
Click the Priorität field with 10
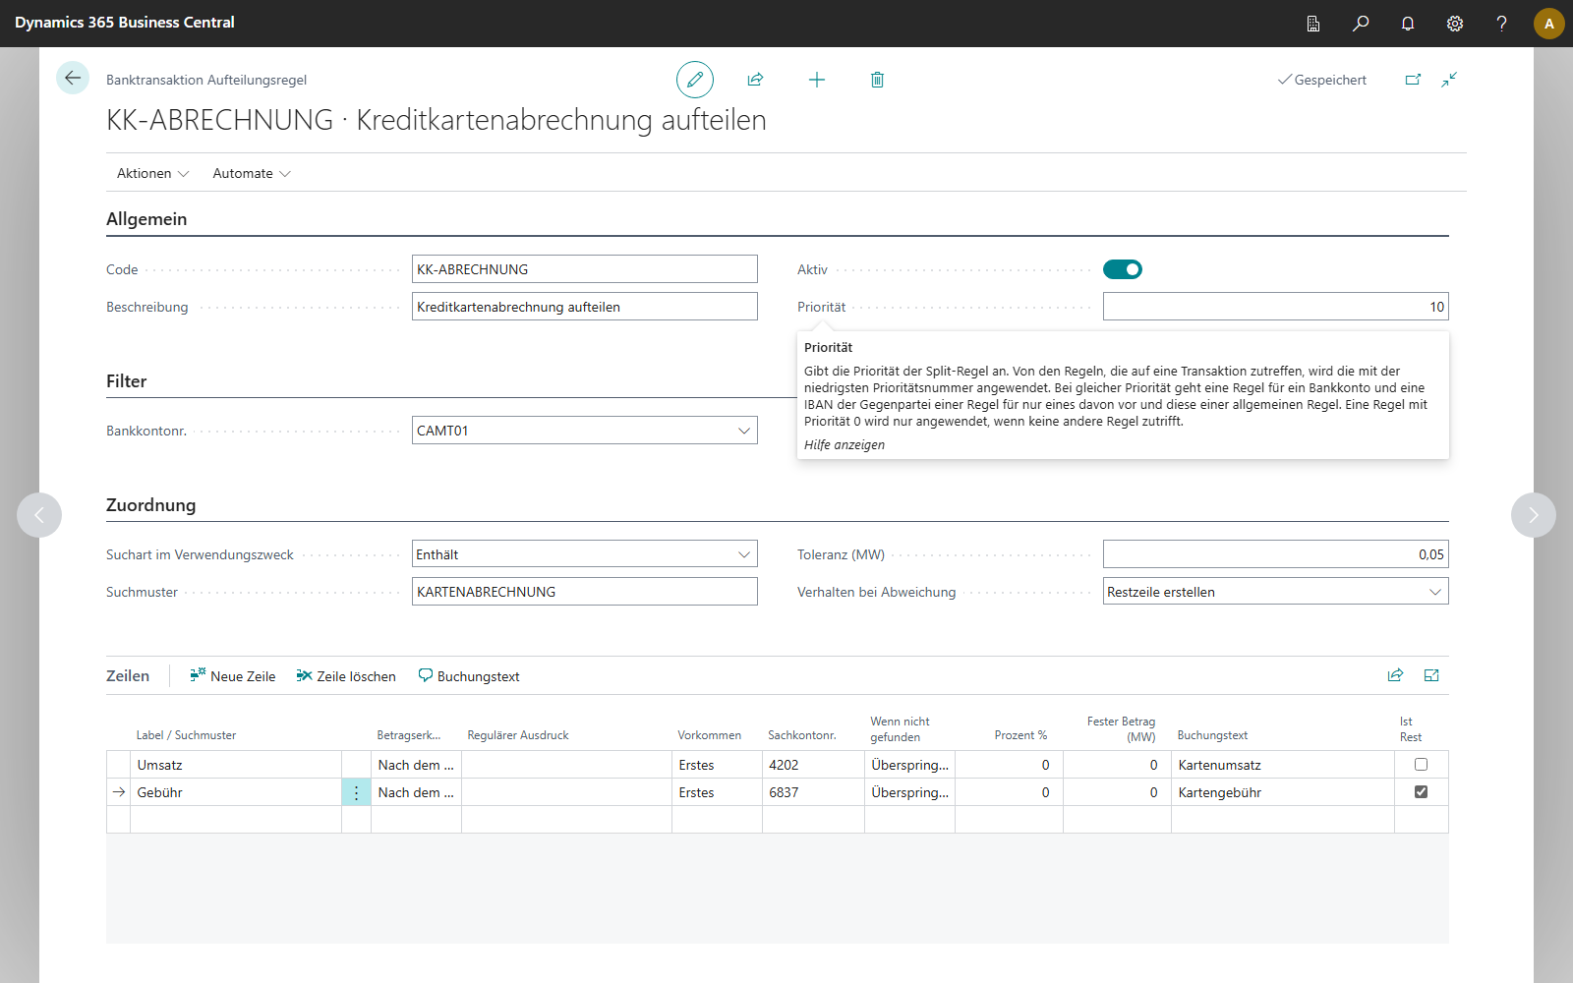coord(1276,307)
